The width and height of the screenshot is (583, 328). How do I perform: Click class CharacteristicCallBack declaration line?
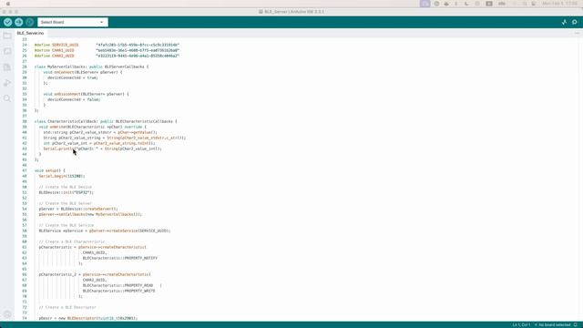(x=106, y=121)
